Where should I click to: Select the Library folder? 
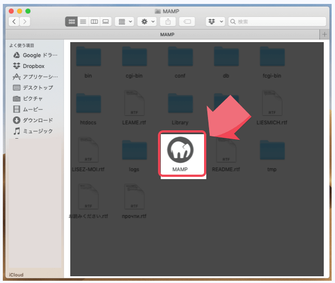(180, 109)
